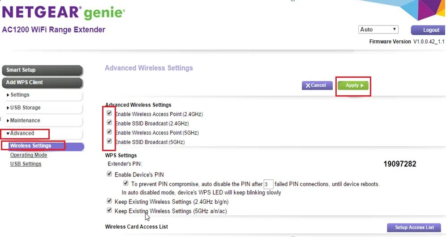Select Wireless Settings in sidebar

(x=46, y=146)
